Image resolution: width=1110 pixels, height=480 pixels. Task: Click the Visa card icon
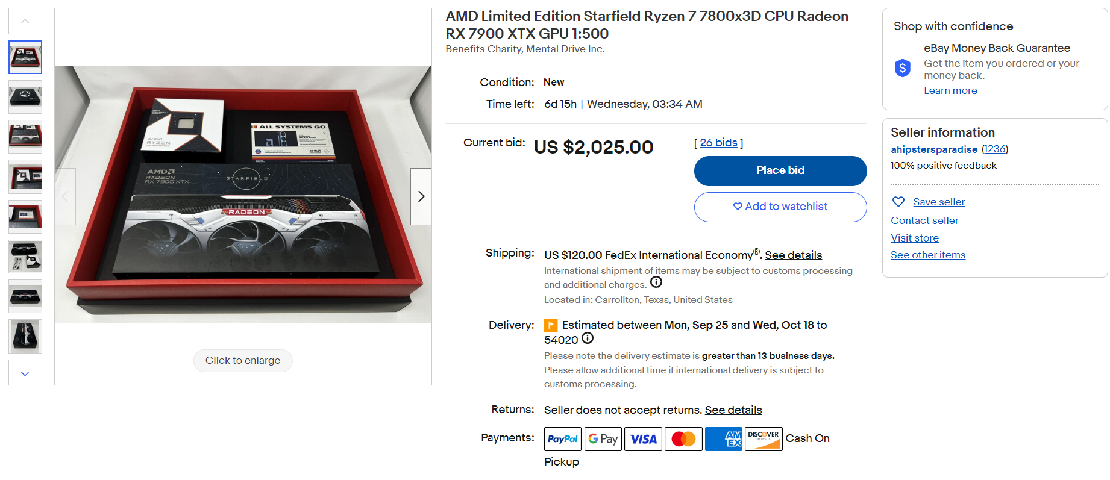[x=643, y=439]
